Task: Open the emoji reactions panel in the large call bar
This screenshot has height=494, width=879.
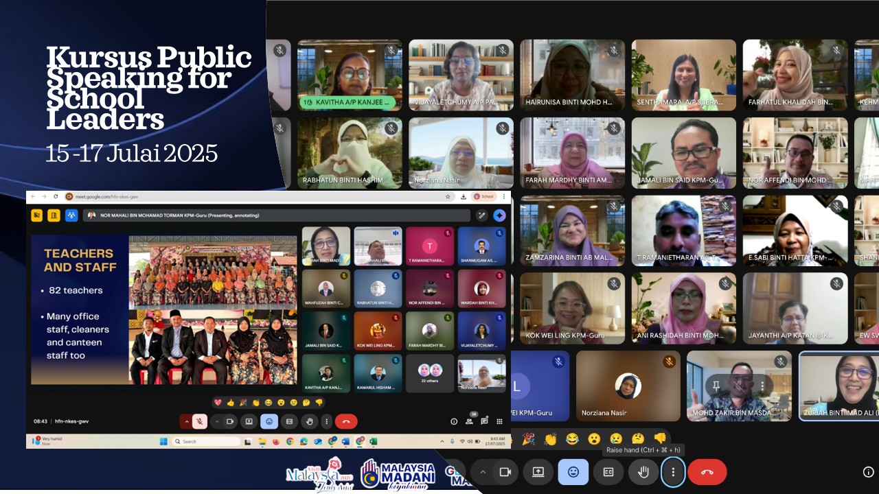Action: point(573,472)
